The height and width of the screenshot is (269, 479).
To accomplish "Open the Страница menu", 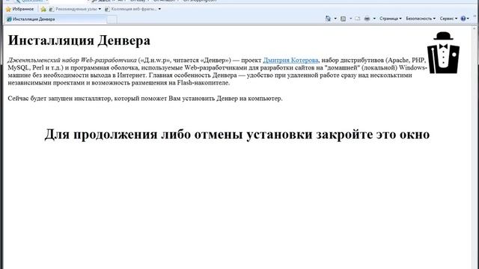I will point(391,19).
